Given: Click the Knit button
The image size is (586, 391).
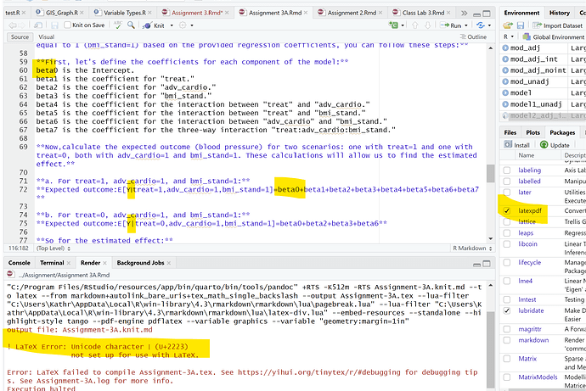Looking at the screenshot, I should 155,25.
